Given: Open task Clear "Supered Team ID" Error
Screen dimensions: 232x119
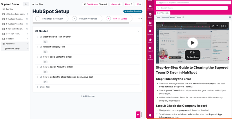Looking at the screenshot, I should (57, 37).
